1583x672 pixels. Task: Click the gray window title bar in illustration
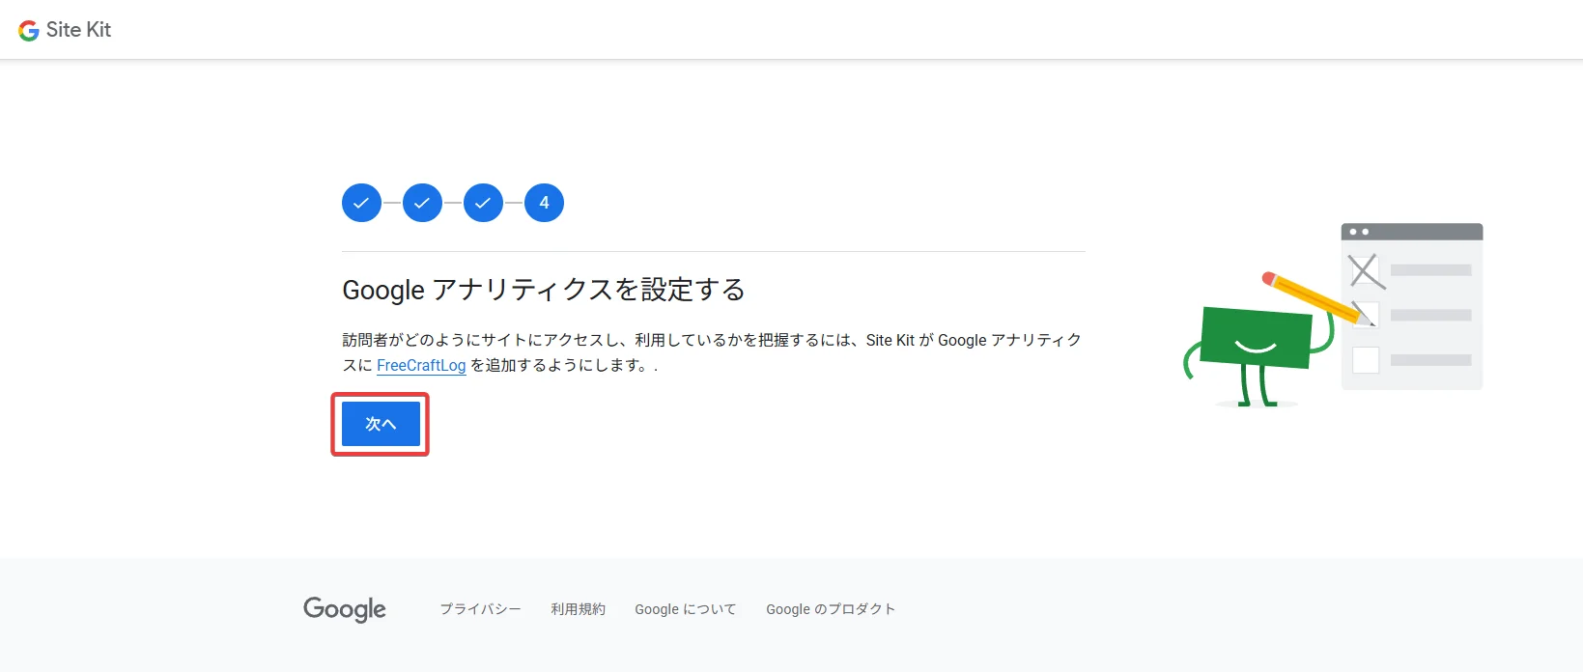coord(1412,232)
